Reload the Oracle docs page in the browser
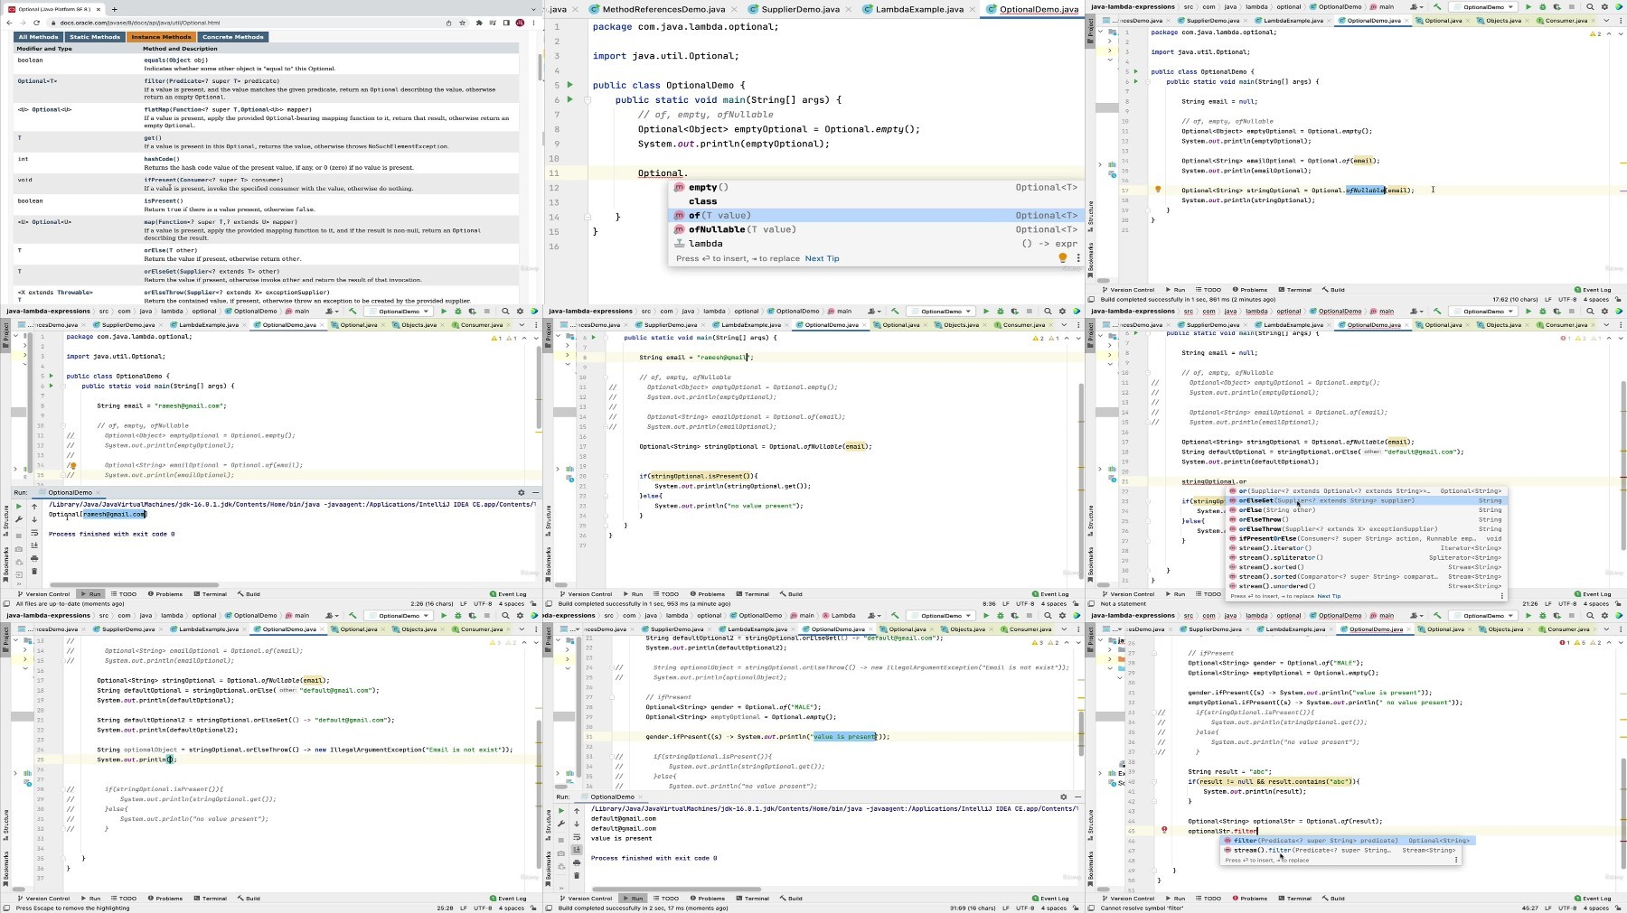The height and width of the screenshot is (913, 1627). click(36, 23)
